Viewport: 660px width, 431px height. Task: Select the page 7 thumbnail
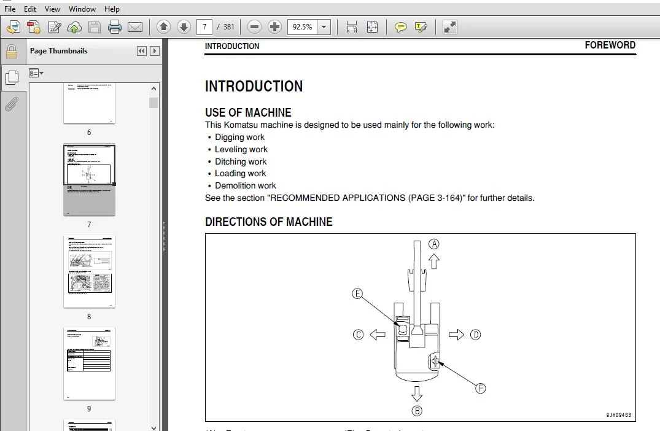point(89,180)
